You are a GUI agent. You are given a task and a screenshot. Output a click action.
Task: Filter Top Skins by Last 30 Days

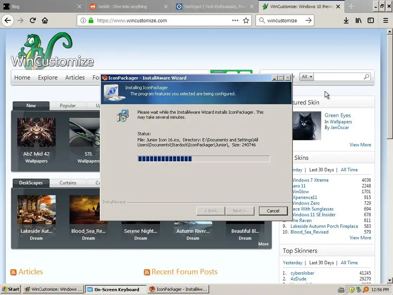click(322, 170)
